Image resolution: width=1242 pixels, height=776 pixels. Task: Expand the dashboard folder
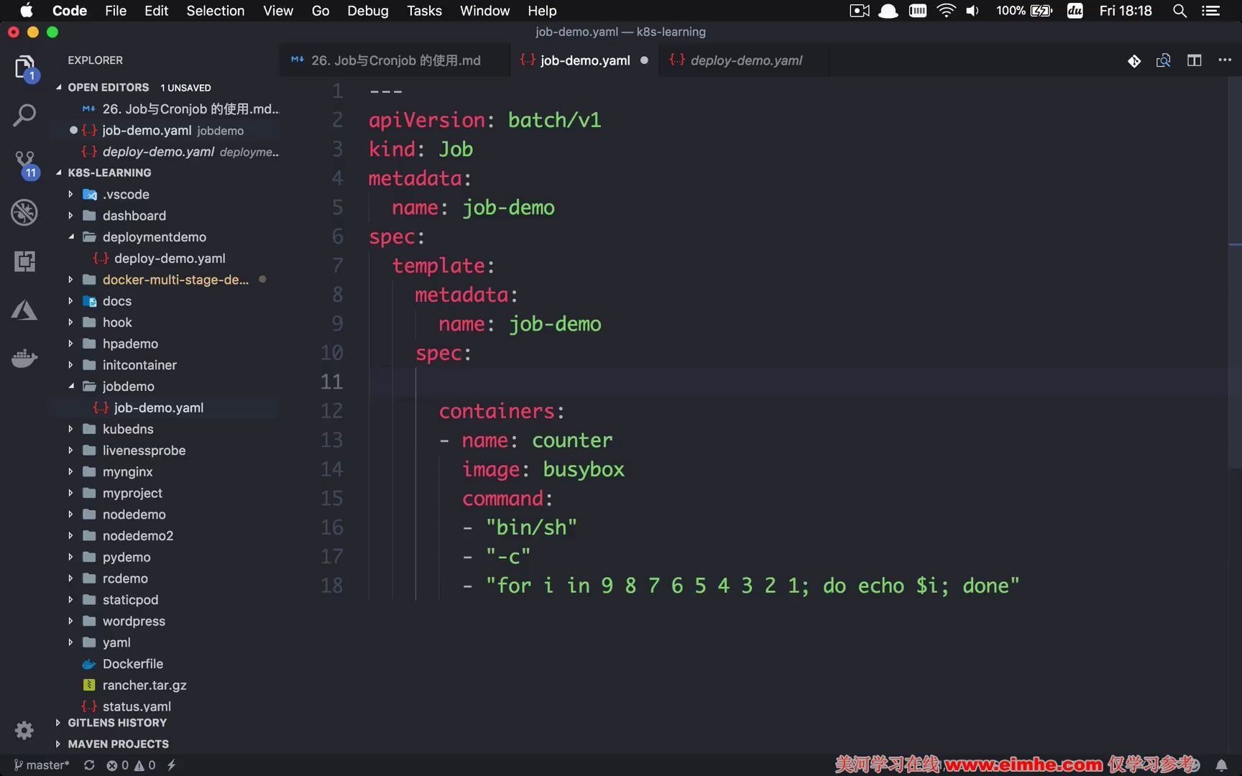pyautogui.click(x=134, y=216)
